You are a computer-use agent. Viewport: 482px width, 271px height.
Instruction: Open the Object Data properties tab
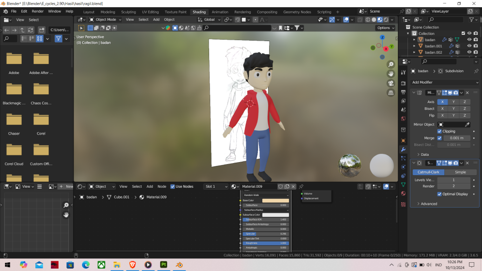click(x=403, y=184)
